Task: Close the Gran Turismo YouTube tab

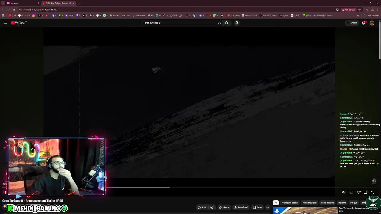Action: 74,3
